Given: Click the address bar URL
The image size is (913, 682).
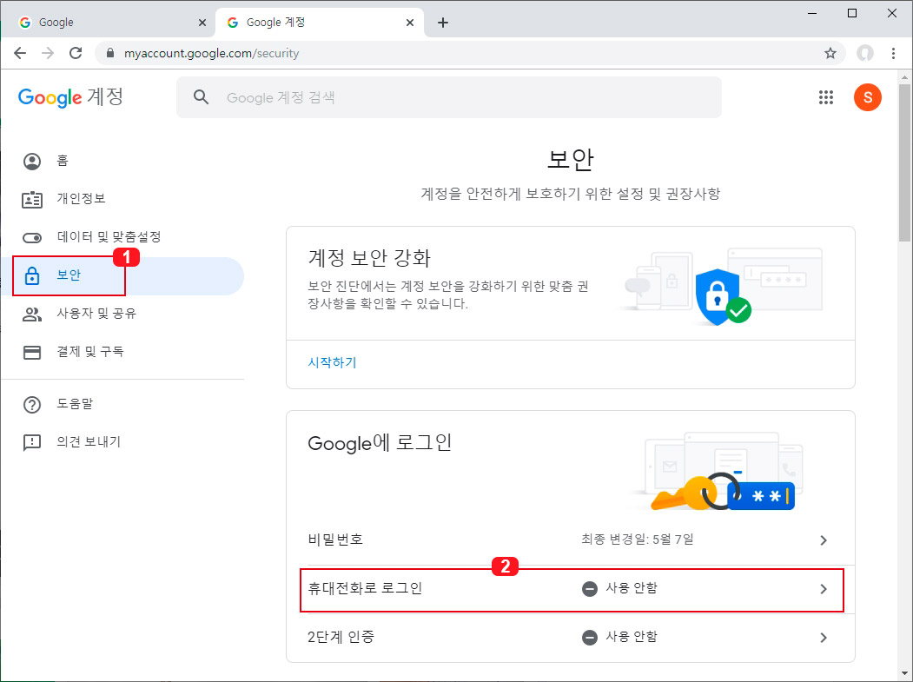Looking at the screenshot, I should (x=211, y=54).
